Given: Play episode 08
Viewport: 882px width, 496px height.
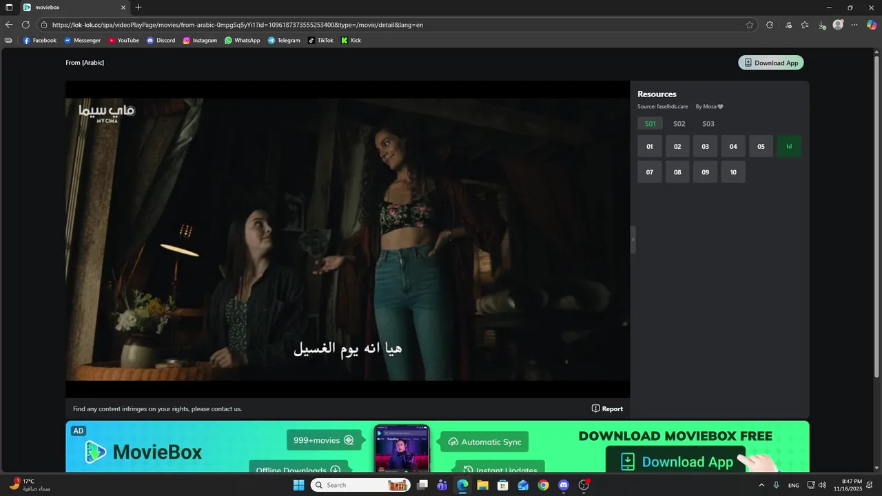Looking at the screenshot, I should pos(677,172).
